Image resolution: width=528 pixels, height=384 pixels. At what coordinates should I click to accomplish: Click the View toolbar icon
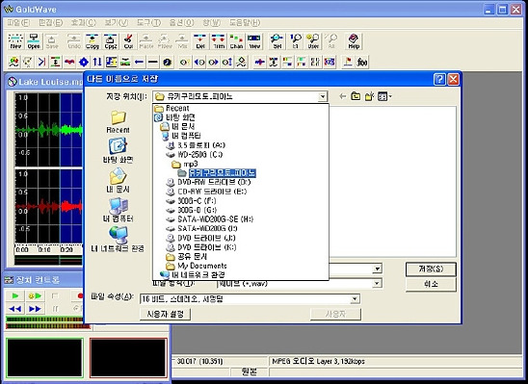254,41
